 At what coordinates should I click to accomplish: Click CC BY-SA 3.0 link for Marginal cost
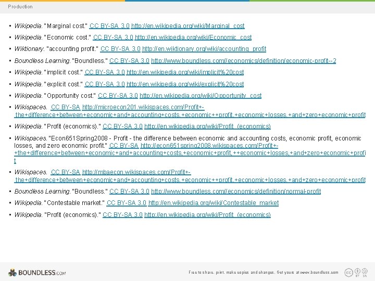coord(109,26)
